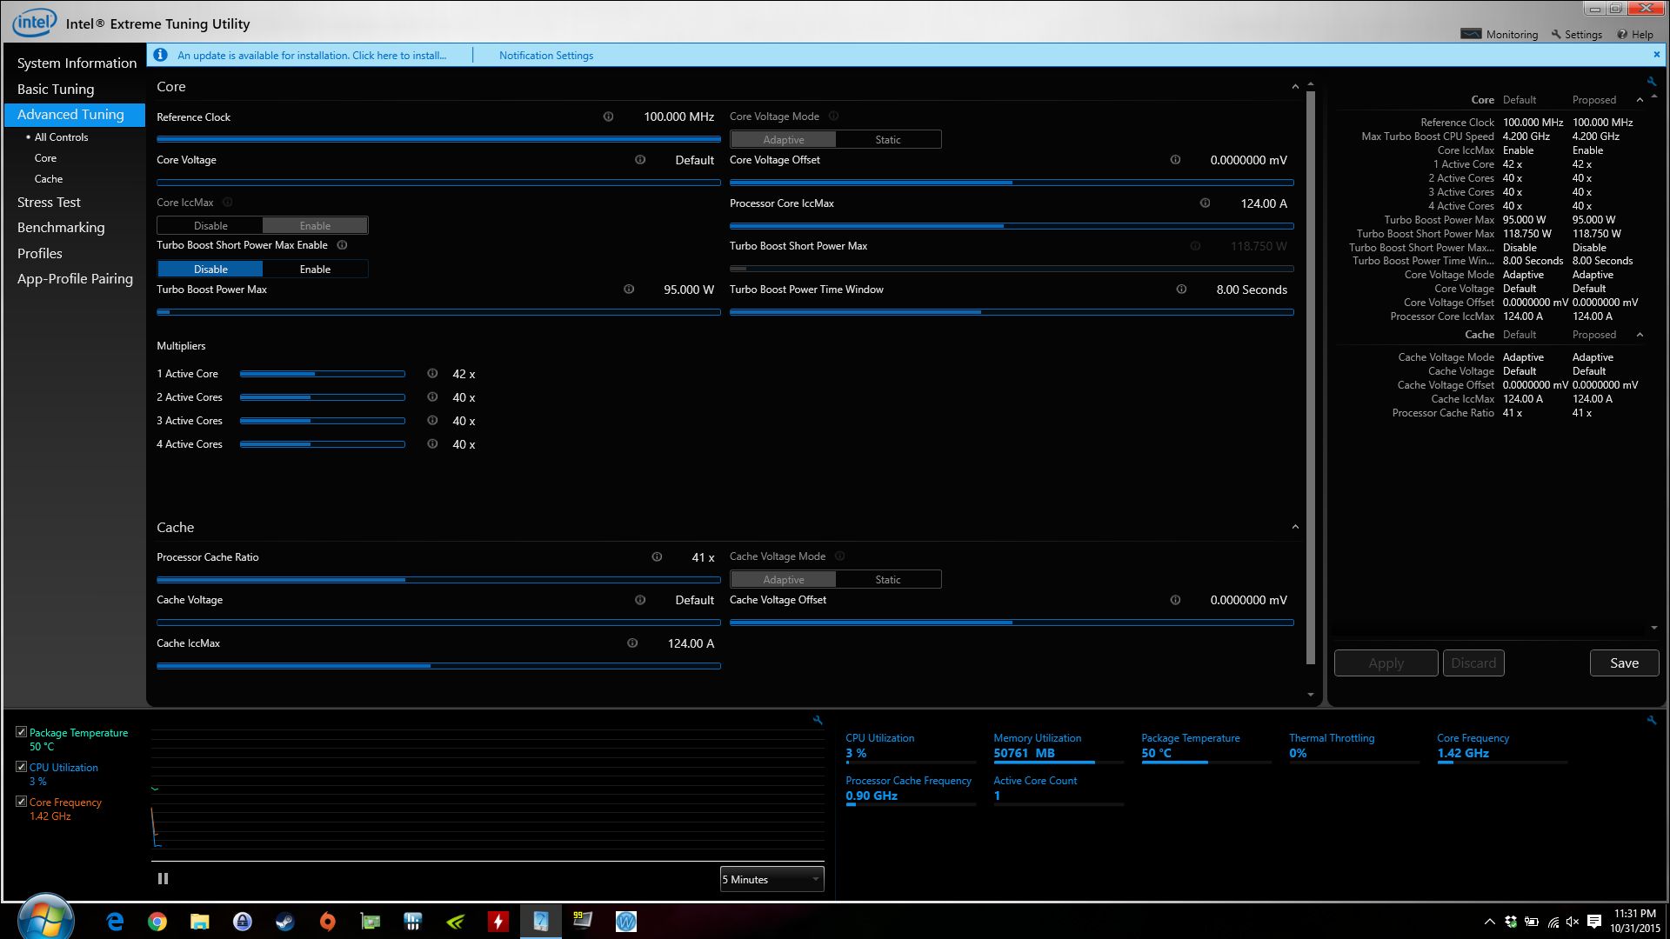Click the Processor Core IccMax info icon

pos(1205,203)
